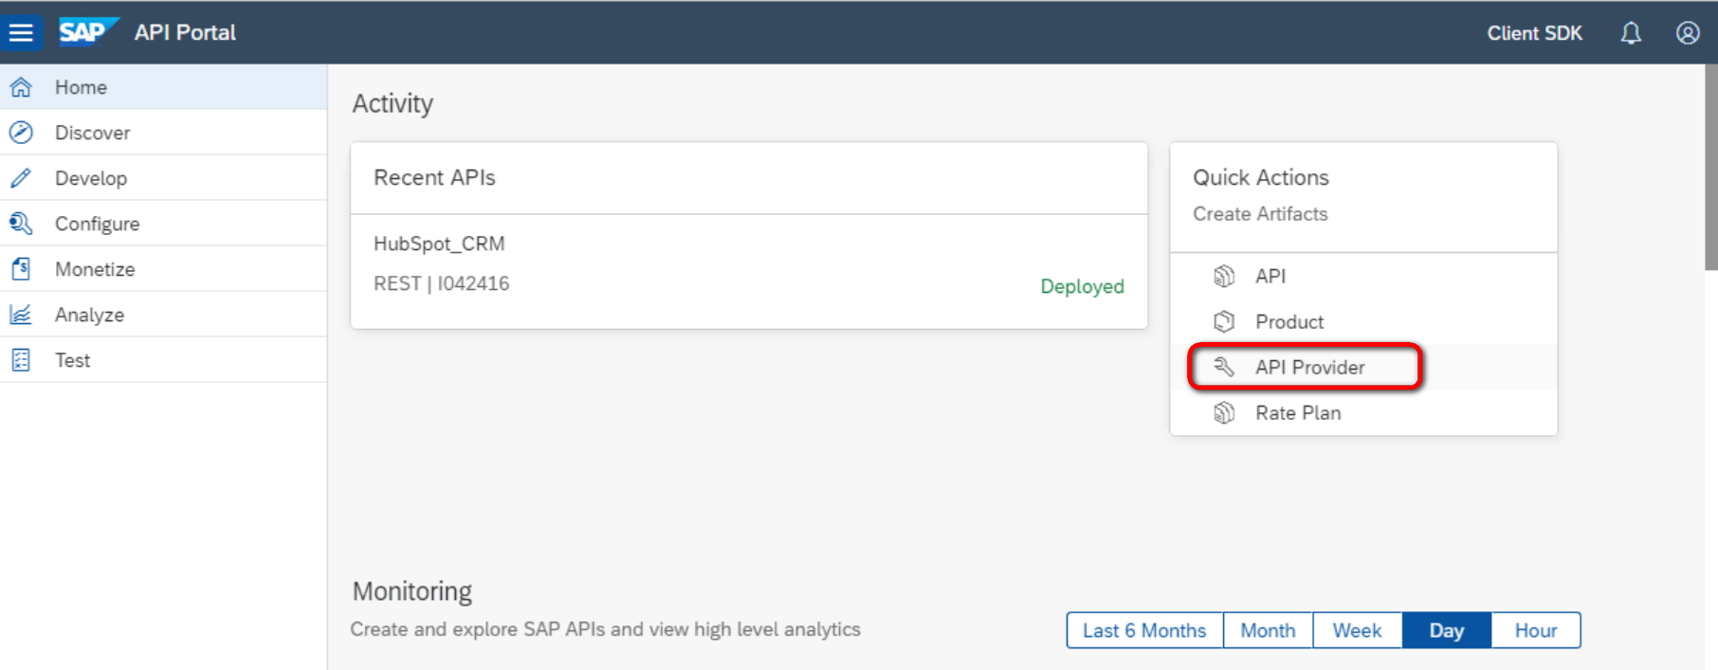Select the Home icon in sidebar
This screenshot has height=670, width=1718.
[x=21, y=86]
